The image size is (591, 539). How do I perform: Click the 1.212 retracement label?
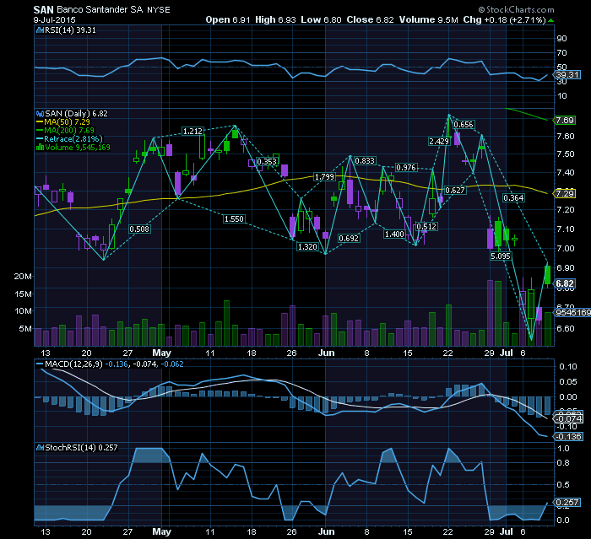(x=192, y=132)
